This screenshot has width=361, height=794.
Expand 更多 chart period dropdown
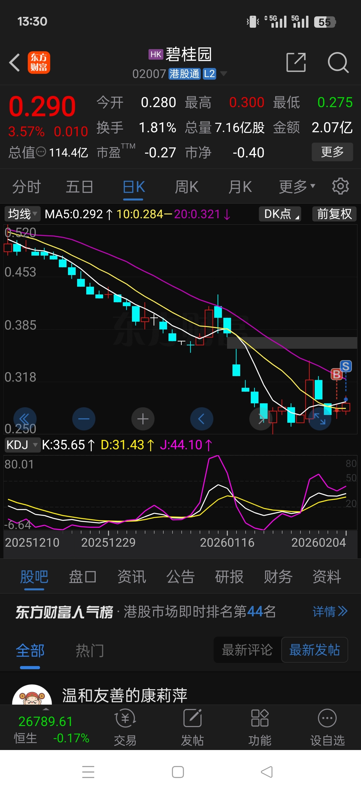(297, 186)
